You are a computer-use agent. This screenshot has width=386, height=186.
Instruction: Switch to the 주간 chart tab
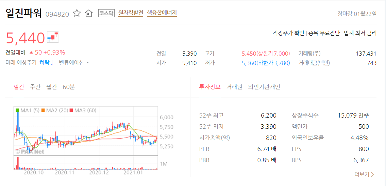click(x=35, y=87)
